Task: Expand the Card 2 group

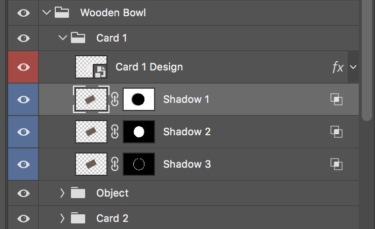Action: [x=62, y=219]
